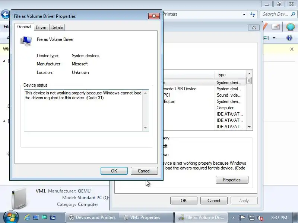Click the Back navigation arrow in Explorer
Screen dimensions: 298x223
click(5, 14)
